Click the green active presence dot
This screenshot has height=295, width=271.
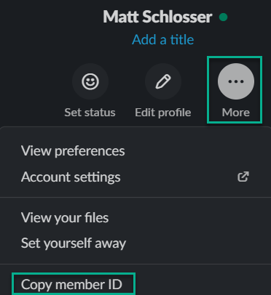pos(223,17)
